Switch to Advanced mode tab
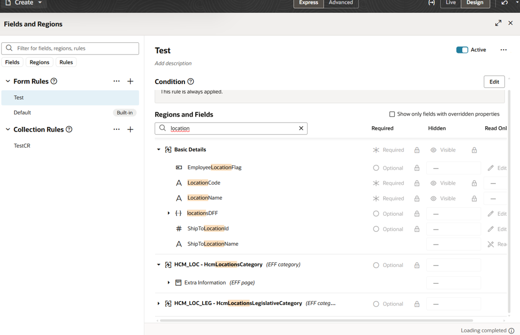This screenshot has width=520, height=335. coord(341,3)
